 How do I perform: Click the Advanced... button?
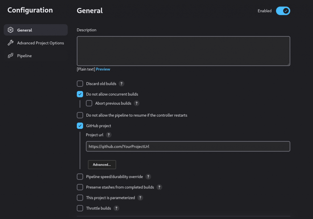coord(102,164)
